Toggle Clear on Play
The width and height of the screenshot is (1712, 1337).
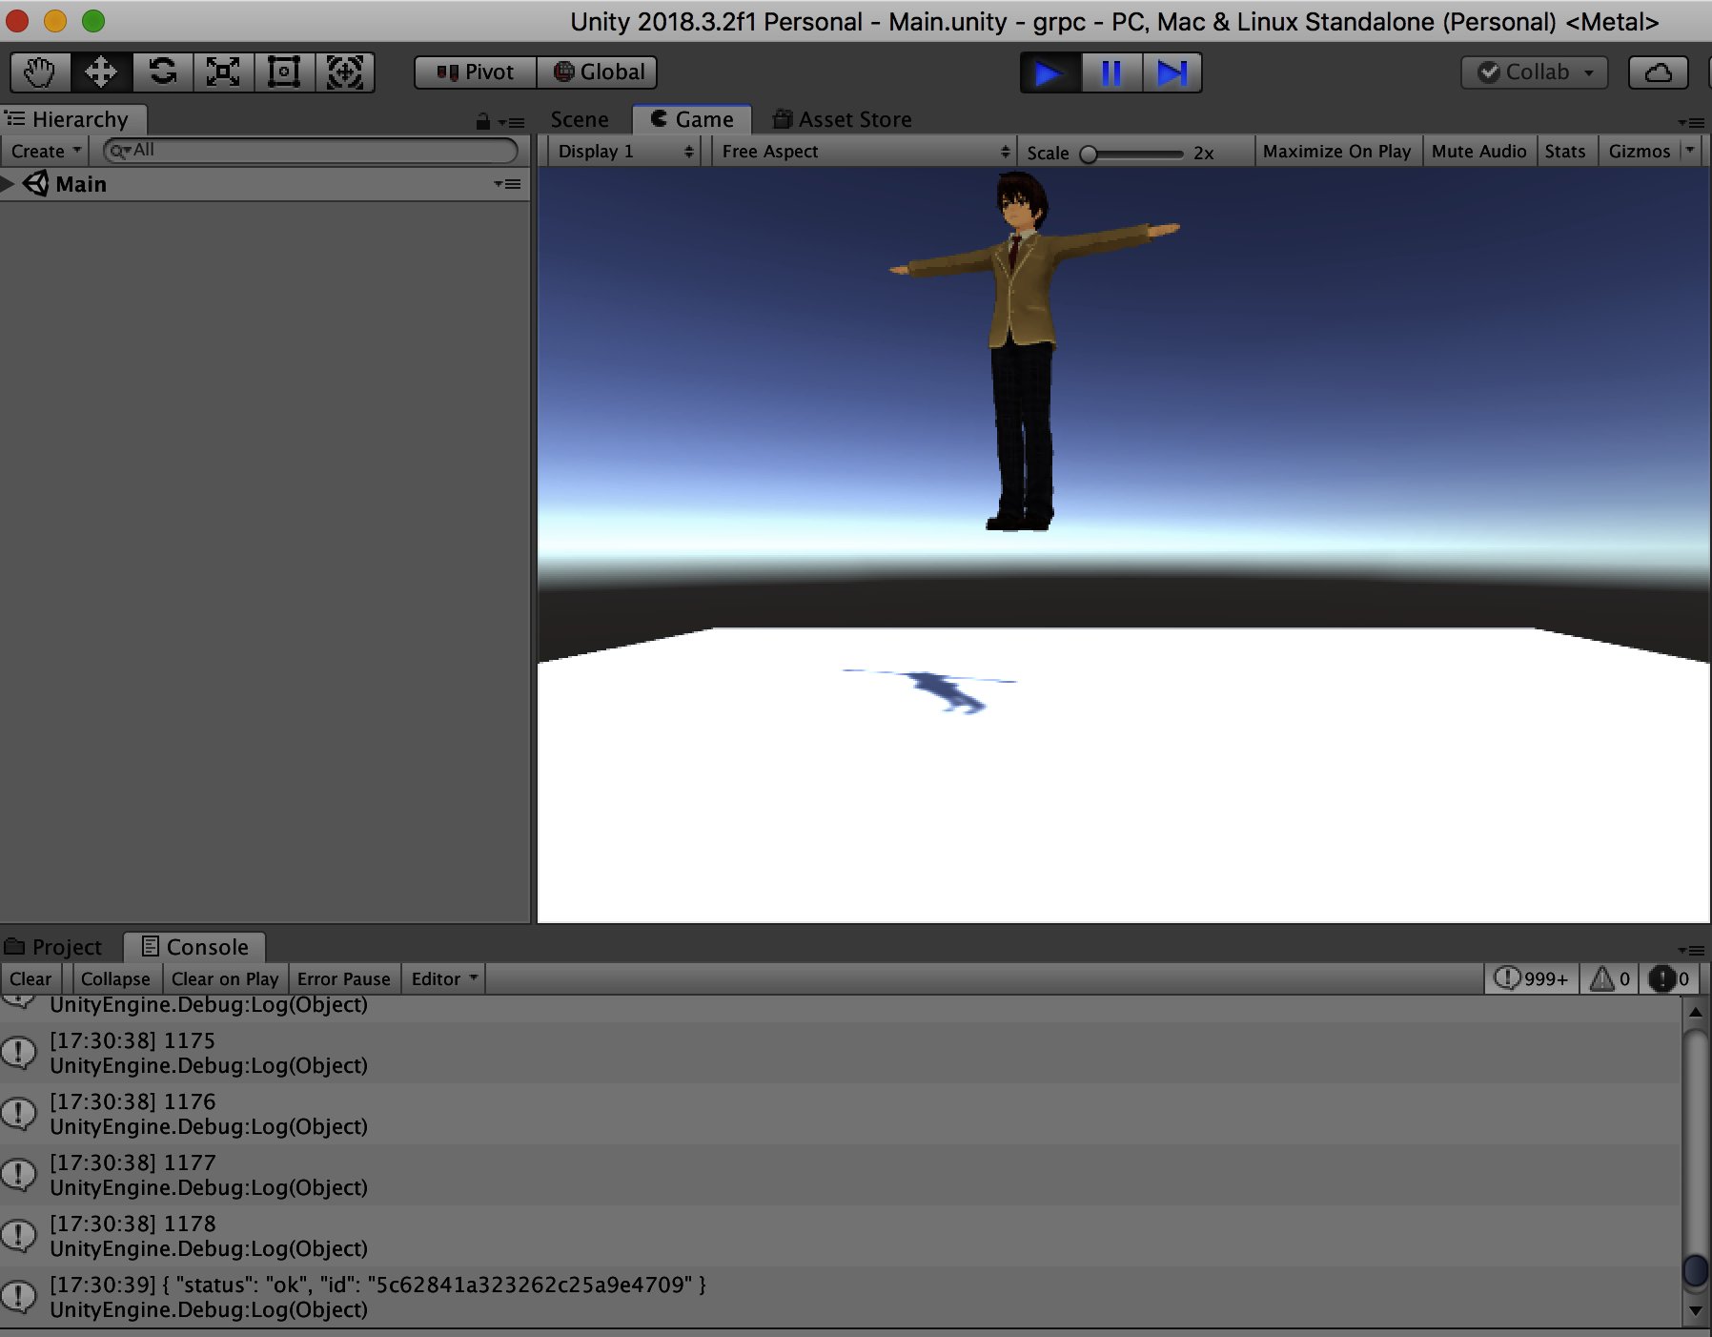click(225, 978)
